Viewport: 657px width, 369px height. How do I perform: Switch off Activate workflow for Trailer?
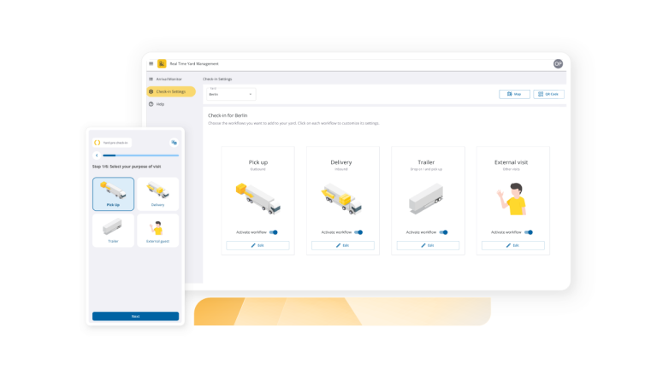(x=443, y=232)
